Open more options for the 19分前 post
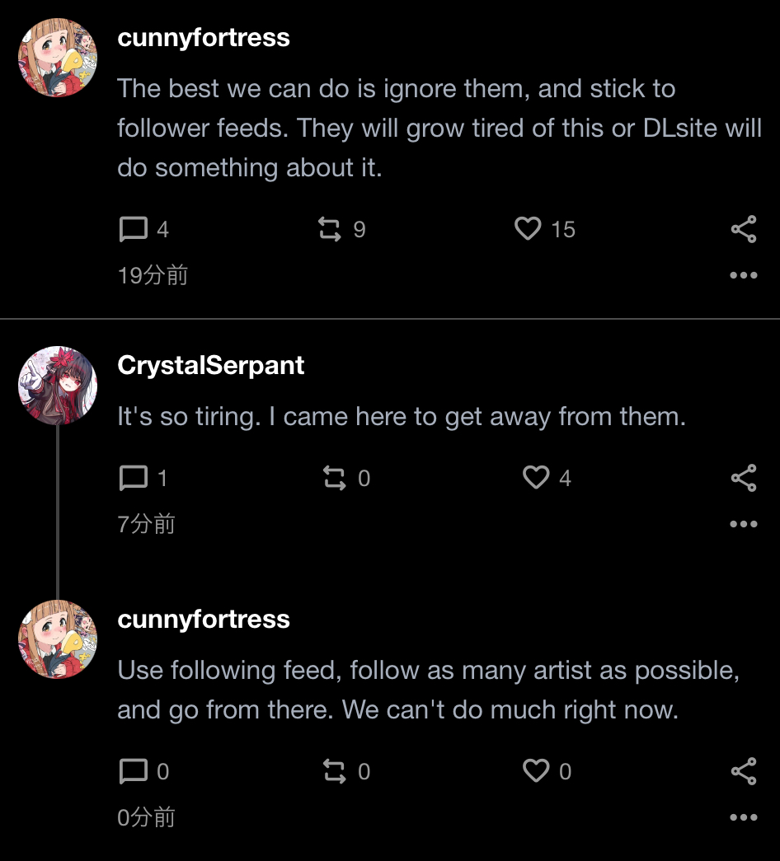The image size is (780, 861). click(744, 275)
